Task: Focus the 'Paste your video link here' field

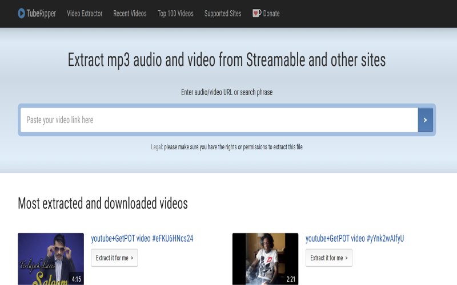Action: 219,120
